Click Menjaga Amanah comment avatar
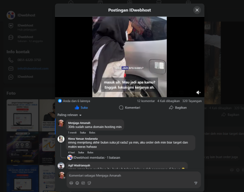 pyautogui.click(x=61, y=123)
